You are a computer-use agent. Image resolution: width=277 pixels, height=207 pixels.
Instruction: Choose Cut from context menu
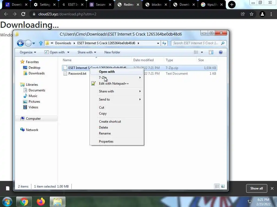(117, 108)
